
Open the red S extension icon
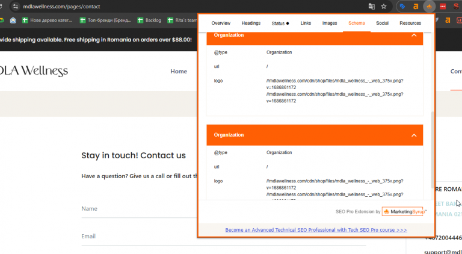[456, 7]
